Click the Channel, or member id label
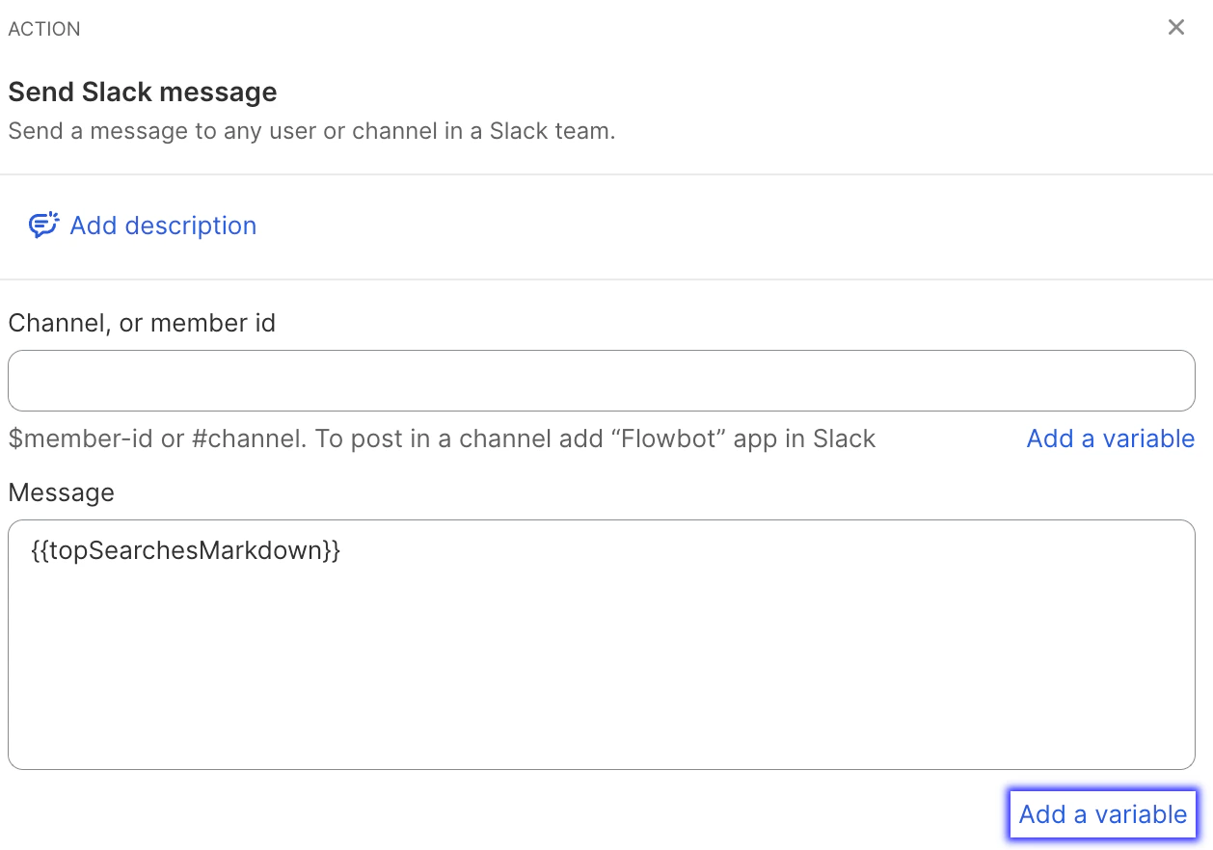This screenshot has height=850, width=1213. coord(142,323)
